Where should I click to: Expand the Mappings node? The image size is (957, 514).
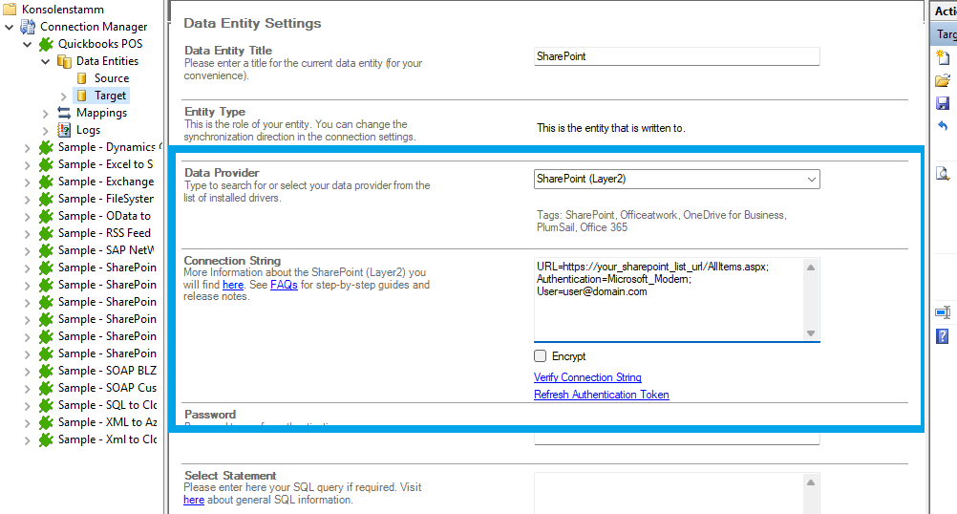click(45, 113)
